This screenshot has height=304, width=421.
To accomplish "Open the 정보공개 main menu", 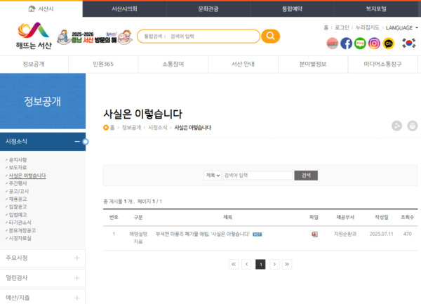I will 34,64.
